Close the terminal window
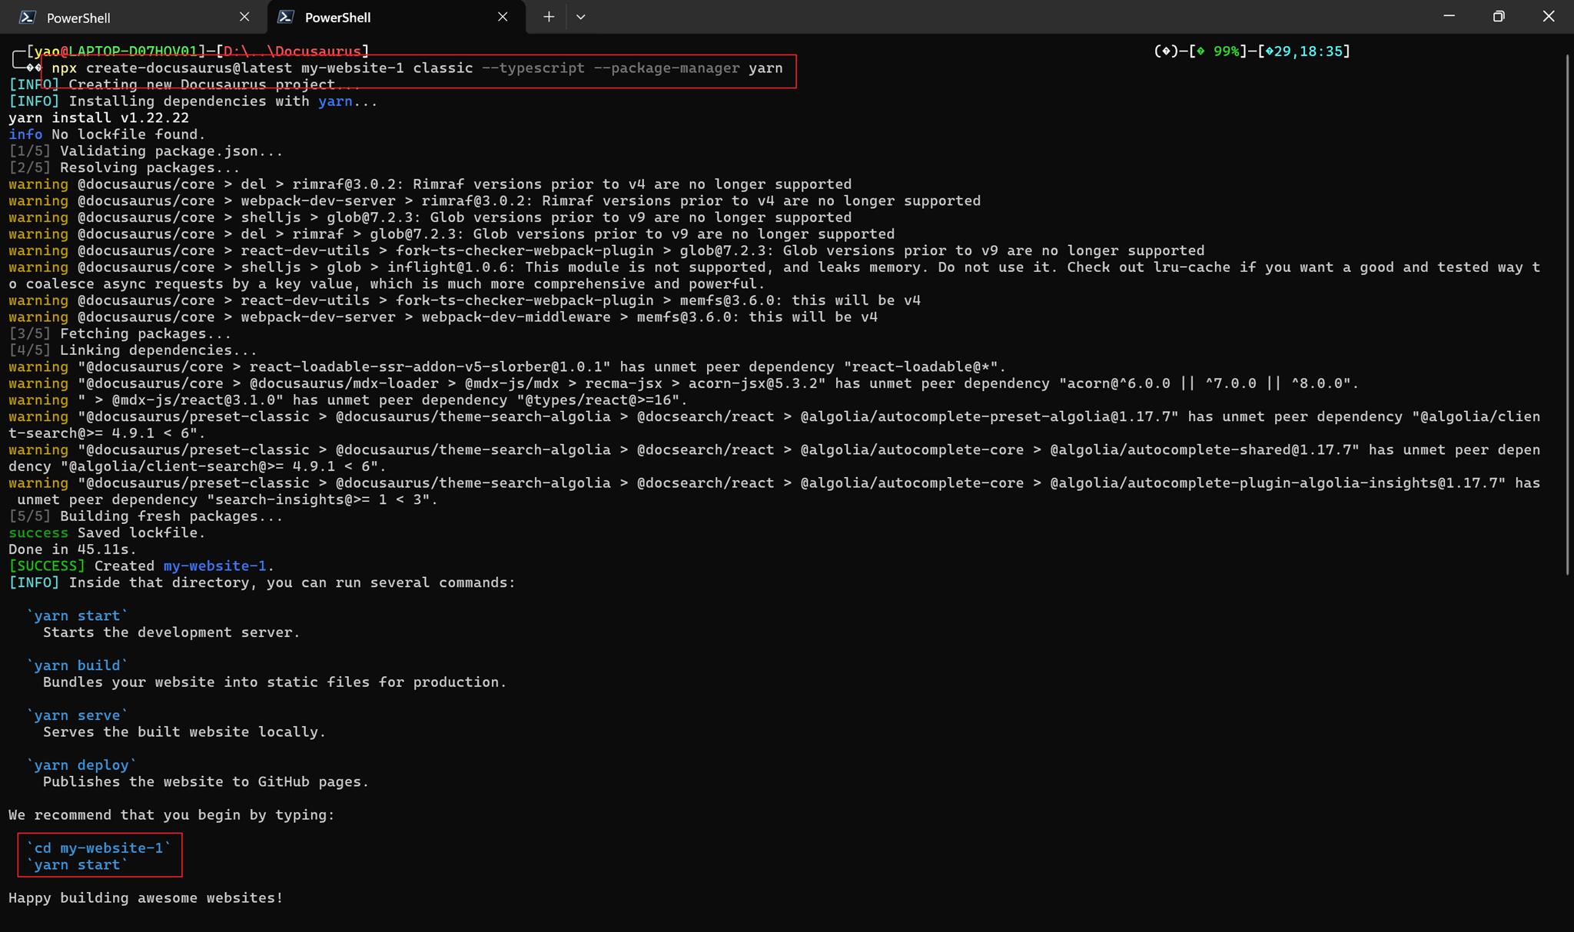This screenshot has width=1574, height=932. pos(1549,16)
